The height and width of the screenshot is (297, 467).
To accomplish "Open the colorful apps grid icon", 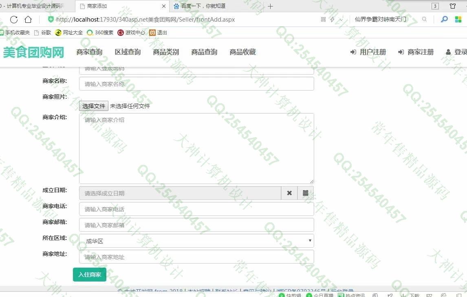I will coord(458,20).
